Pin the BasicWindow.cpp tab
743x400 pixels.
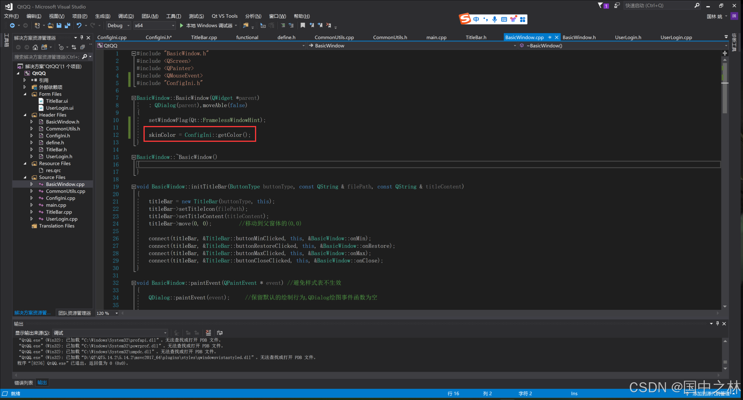coord(550,37)
